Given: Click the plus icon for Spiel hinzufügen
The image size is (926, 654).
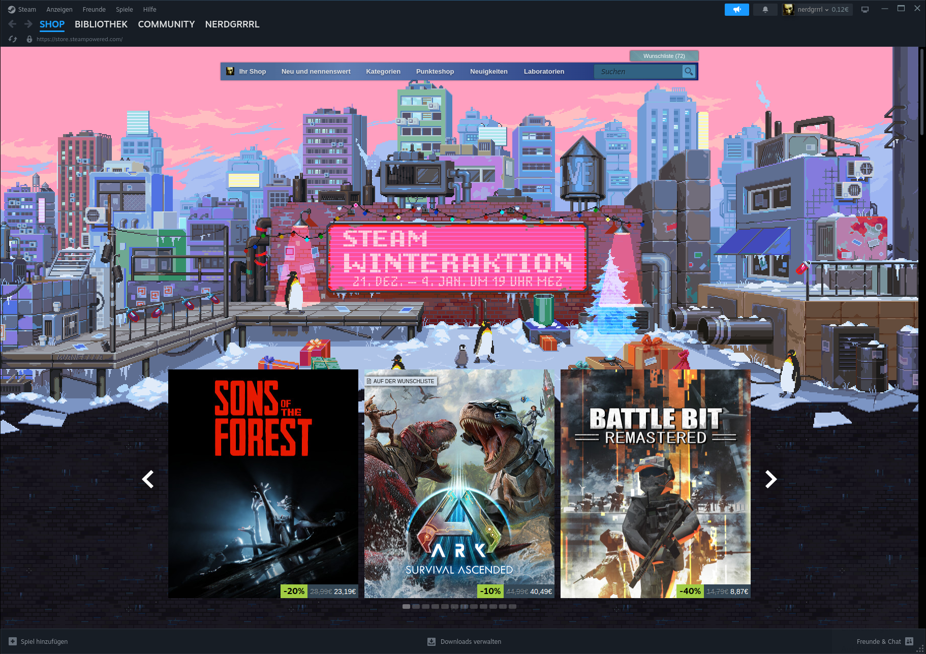Looking at the screenshot, I should point(13,641).
